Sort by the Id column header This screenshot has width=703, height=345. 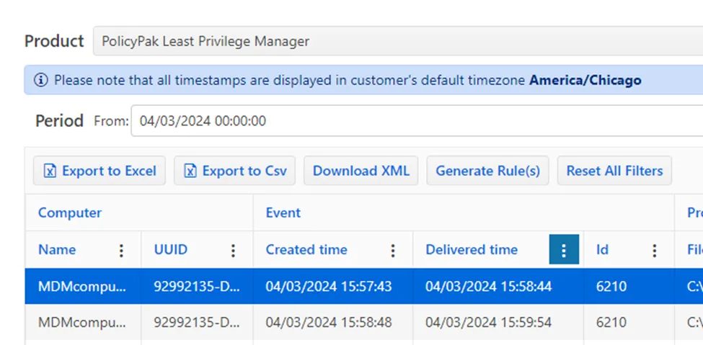click(x=601, y=249)
